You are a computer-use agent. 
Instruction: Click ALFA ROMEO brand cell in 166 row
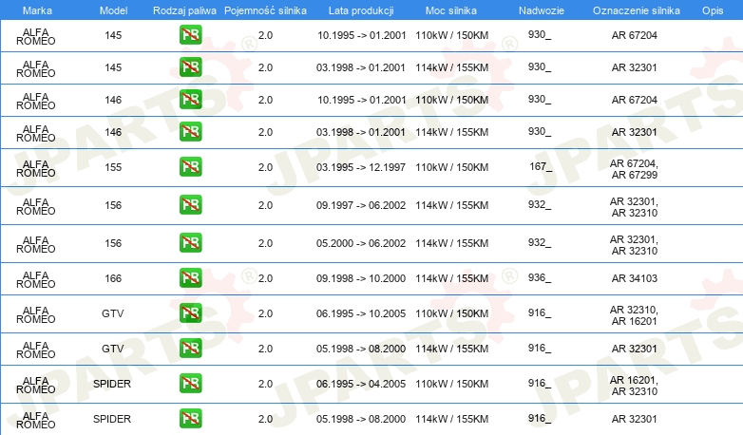point(36,279)
